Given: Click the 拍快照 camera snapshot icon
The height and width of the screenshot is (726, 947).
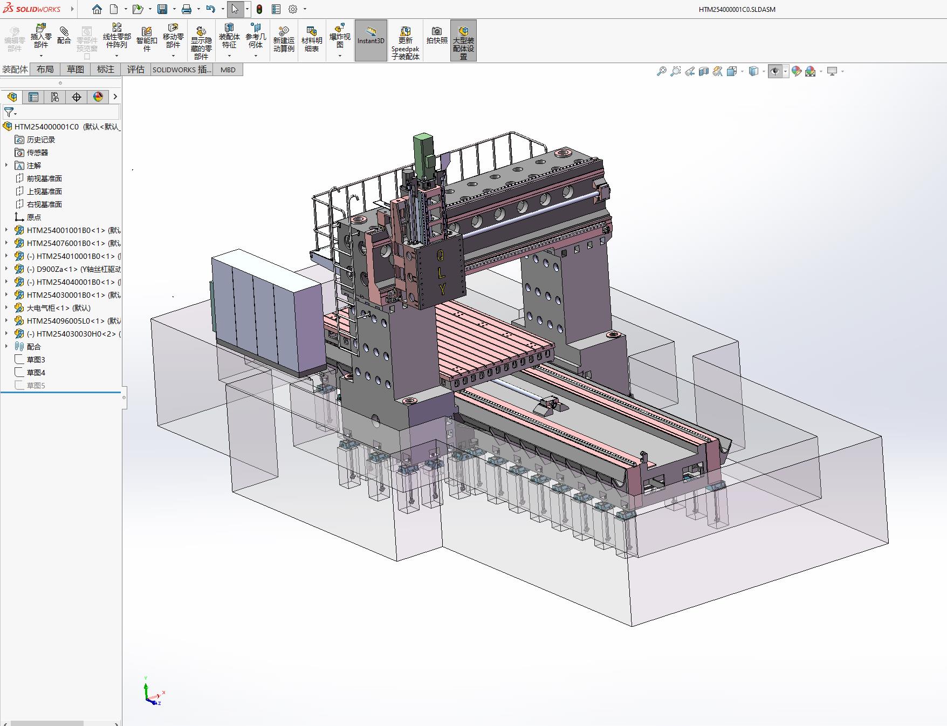Looking at the screenshot, I should [x=437, y=36].
